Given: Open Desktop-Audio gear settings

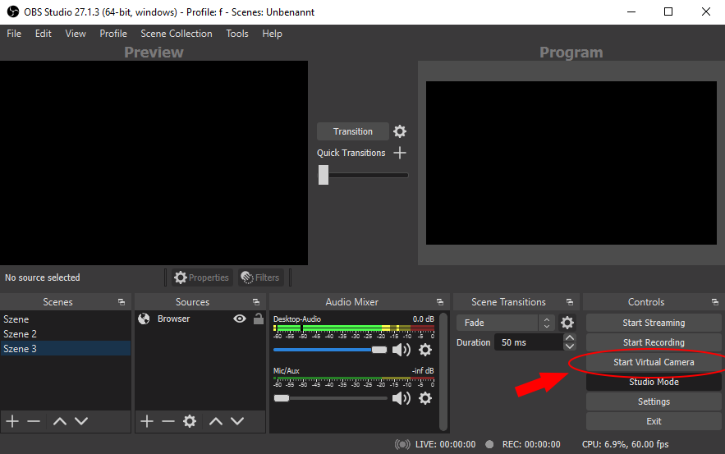Looking at the screenshot, I should (425, 350).
